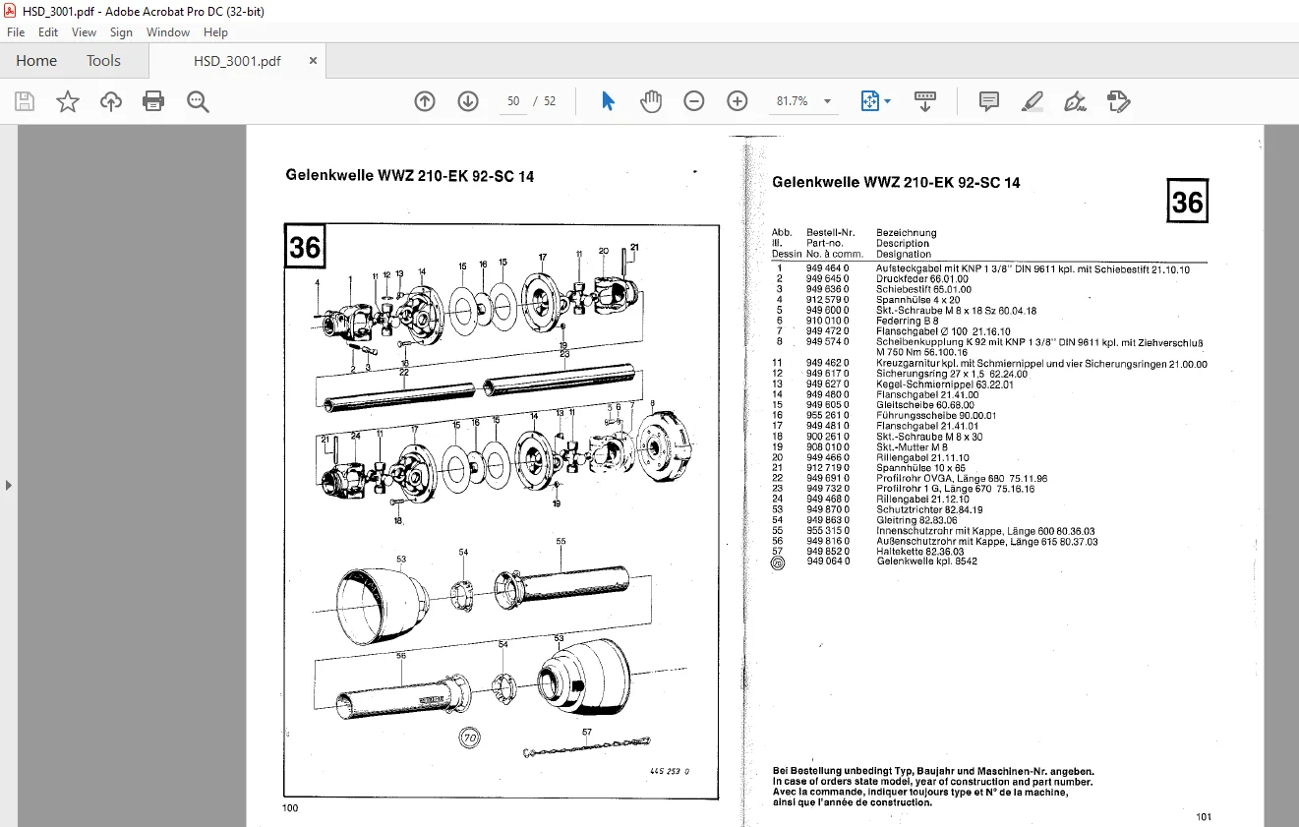Viewport: 1299px width, 827px height.
Task: Click the 81.7% zoom value field
Action: [x=793, y=101]
